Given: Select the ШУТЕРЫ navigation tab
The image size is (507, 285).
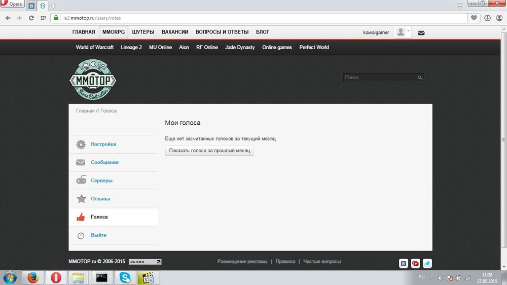Looking at the screenshot, I should [x=143, y=32].
